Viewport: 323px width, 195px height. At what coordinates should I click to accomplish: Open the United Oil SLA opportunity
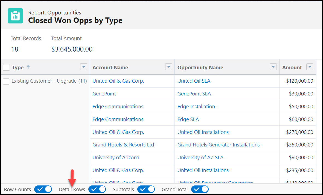tap(194, 81)
